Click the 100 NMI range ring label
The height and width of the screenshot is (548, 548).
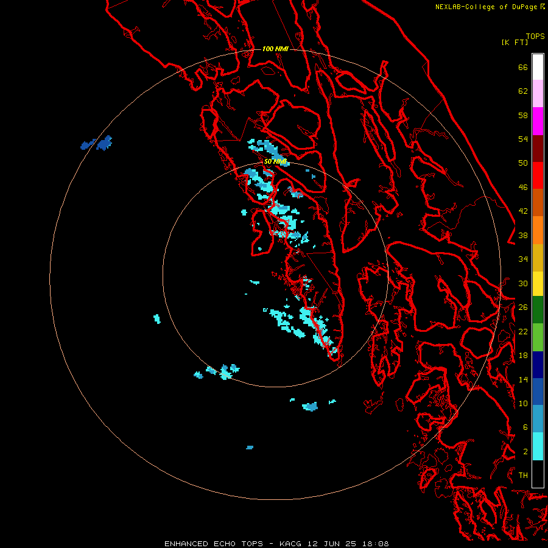(x=275, y=49)
